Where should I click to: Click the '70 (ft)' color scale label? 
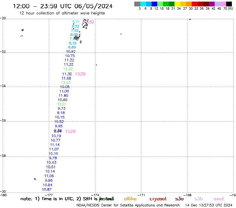pos(228,9)
